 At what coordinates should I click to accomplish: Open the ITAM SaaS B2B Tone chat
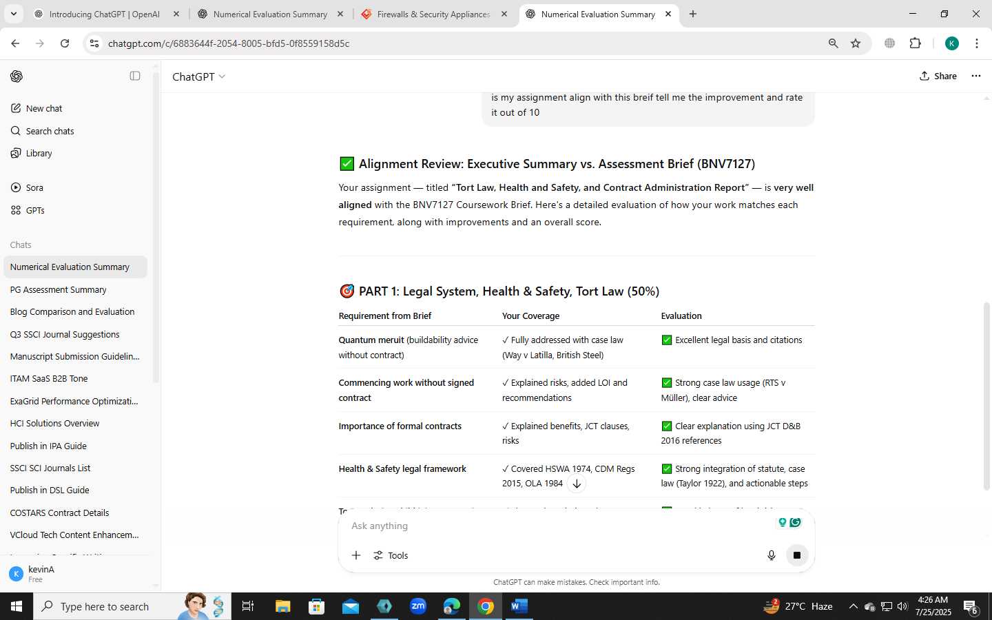coord(74,378)
